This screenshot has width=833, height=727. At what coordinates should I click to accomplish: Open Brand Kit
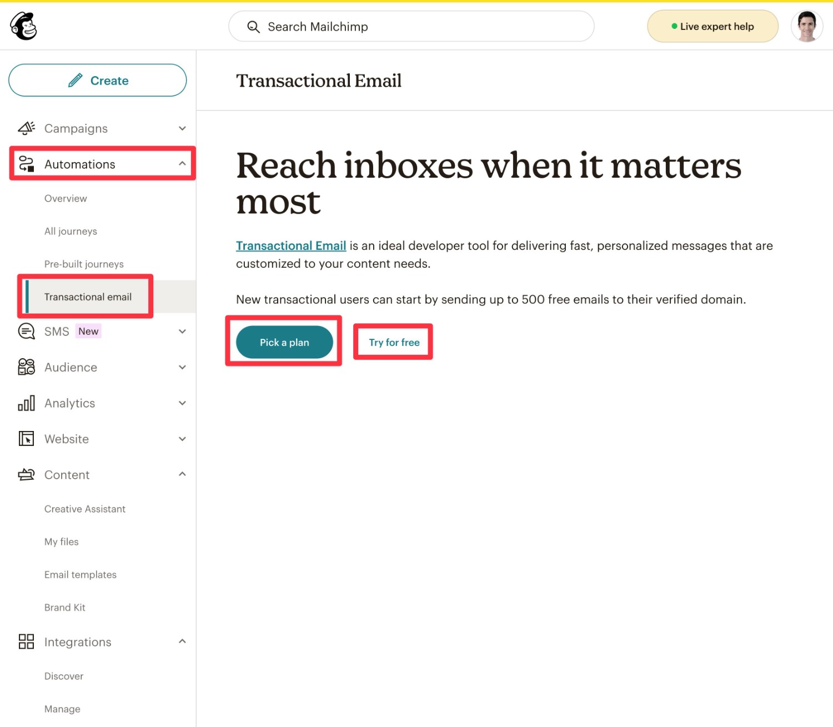click(x=65, y=608)
